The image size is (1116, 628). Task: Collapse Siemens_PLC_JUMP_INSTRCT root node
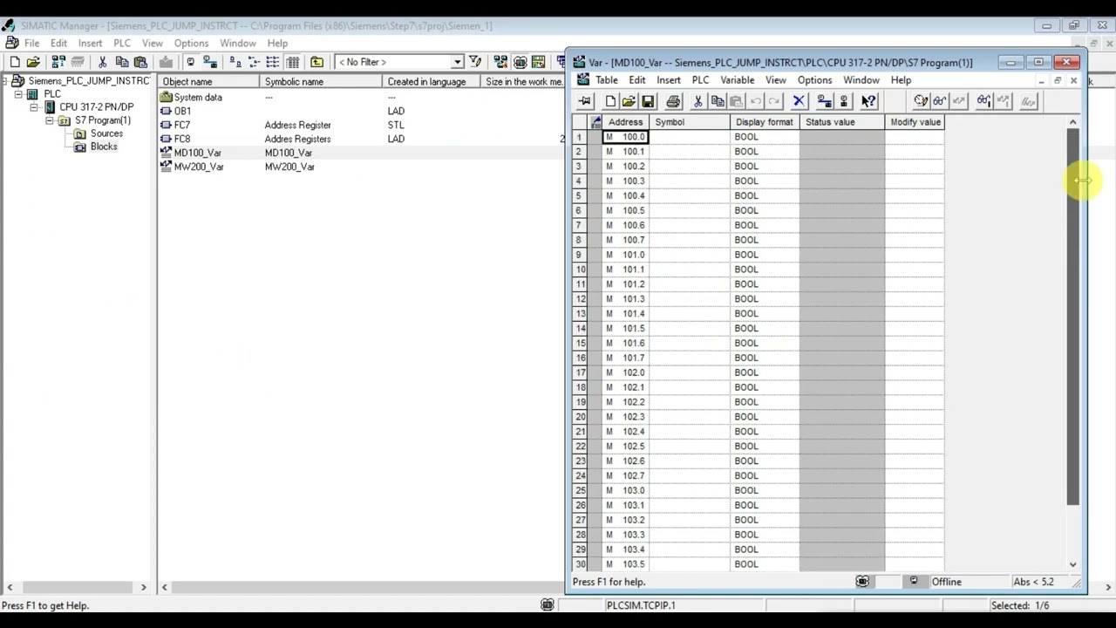4,81
